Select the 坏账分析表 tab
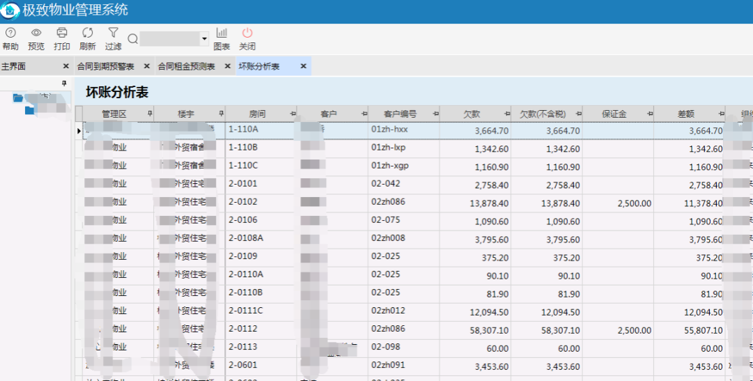753x381 pixels. pos(259,66)
